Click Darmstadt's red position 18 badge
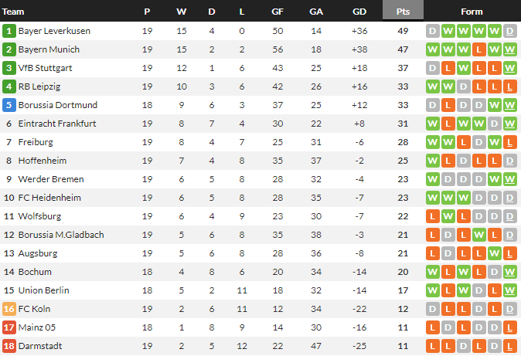521x356 pixels. click(x=9, y=346)
